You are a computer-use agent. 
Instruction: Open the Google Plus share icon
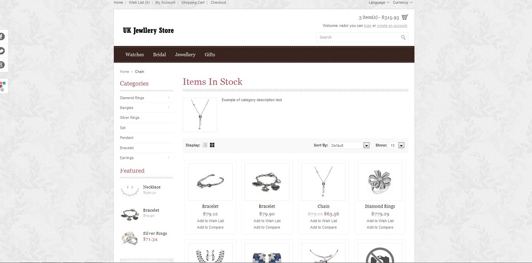point(2,65)
